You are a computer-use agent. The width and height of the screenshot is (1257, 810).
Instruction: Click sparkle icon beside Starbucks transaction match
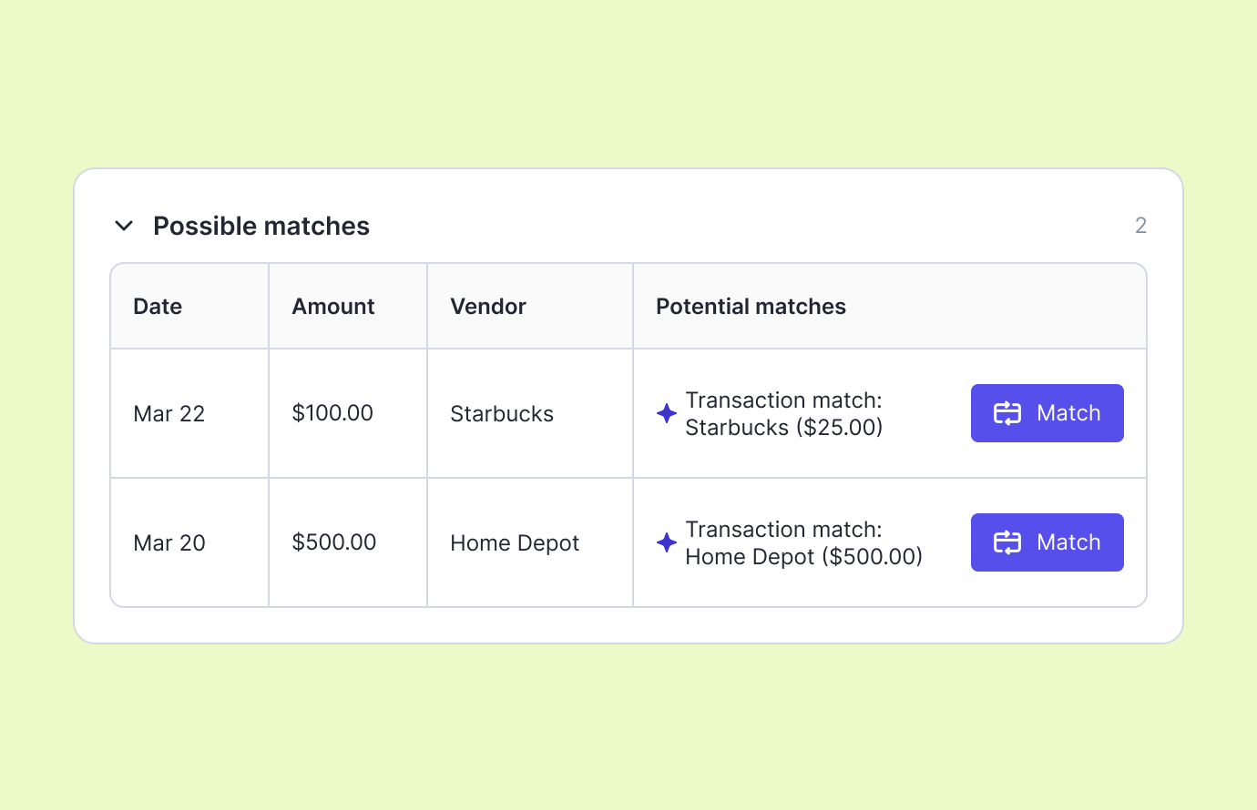coord(667,413)
